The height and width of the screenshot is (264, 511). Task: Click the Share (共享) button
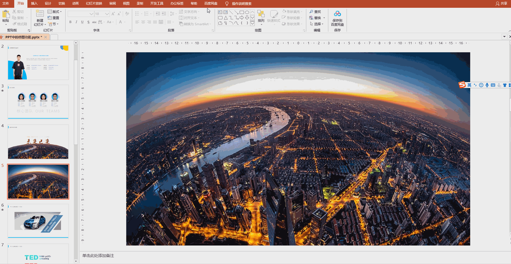(x=501, y=3)
